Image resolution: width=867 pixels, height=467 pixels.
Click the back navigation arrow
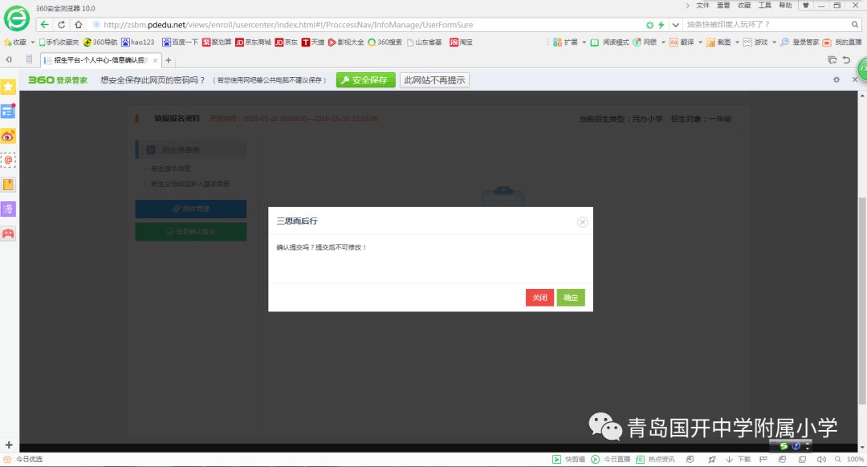tap(45, 25)
